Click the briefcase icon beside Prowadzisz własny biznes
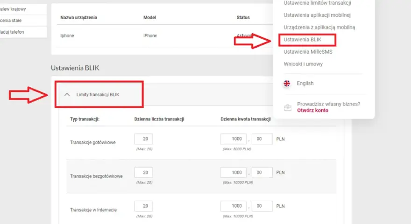This screenshot has width=411, height=224. pos(288,107)
